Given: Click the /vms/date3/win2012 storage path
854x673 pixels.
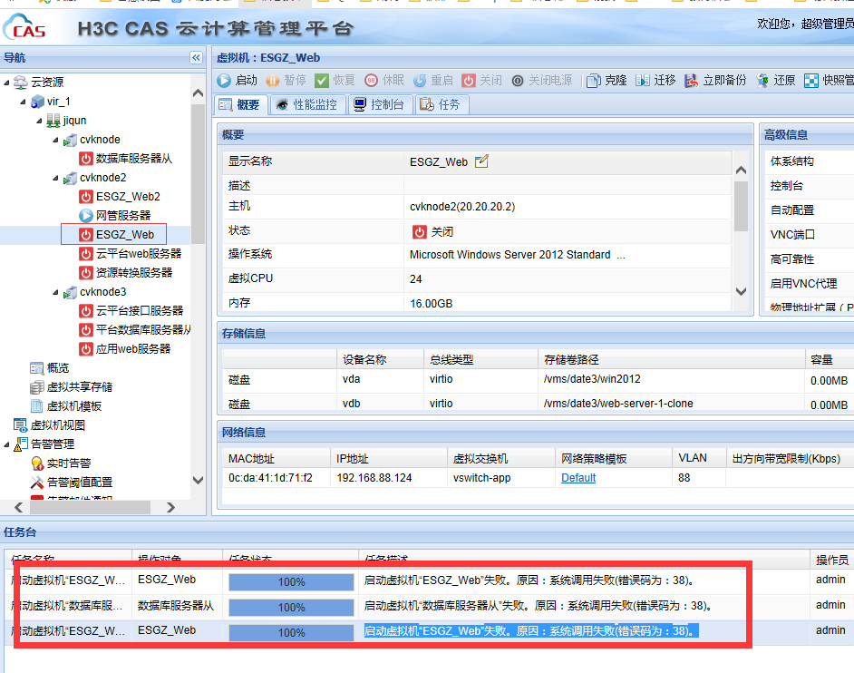Looking at the screenshot, I should tap(592, 379).
